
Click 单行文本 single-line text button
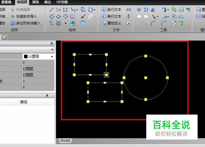pos(111,16)
